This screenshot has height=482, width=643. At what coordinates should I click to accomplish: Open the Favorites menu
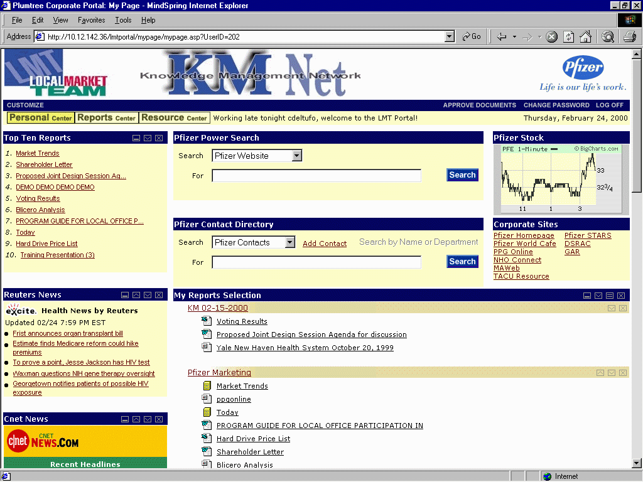click(x=92, y=20)
